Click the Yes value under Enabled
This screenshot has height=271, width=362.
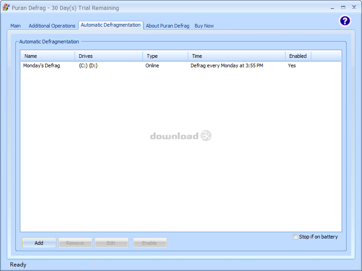click(292, 65)
